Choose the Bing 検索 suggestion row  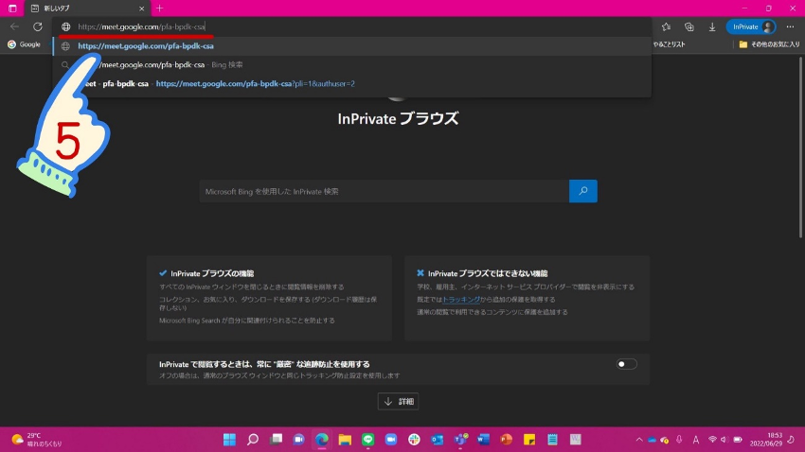pos(352,65)
